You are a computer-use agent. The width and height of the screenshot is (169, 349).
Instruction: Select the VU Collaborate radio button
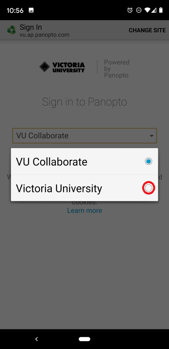(x=148, y=161)
